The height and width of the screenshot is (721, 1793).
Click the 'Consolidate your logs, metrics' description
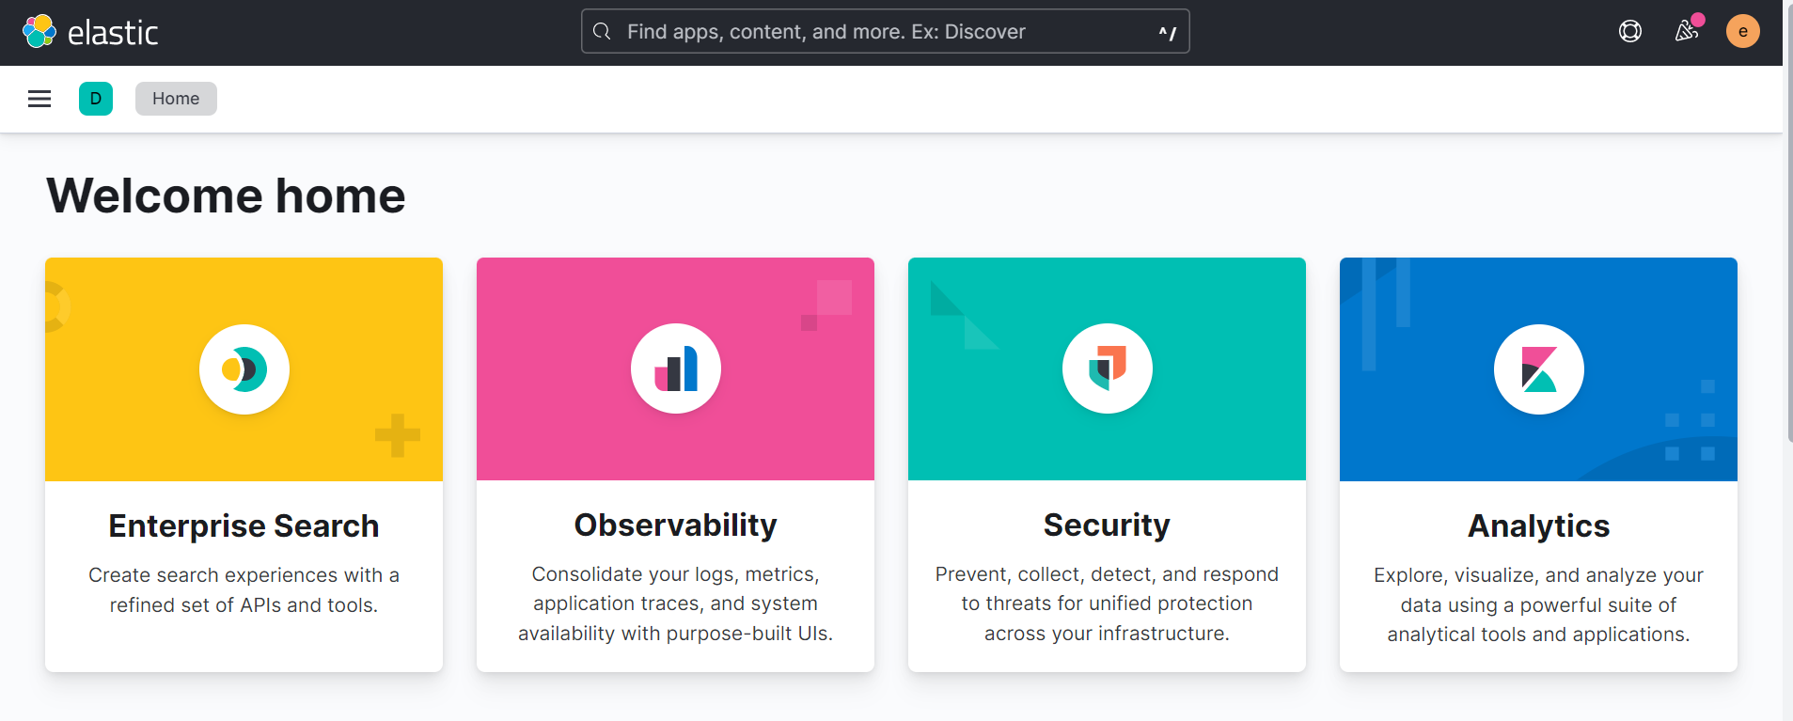[676, 603]
